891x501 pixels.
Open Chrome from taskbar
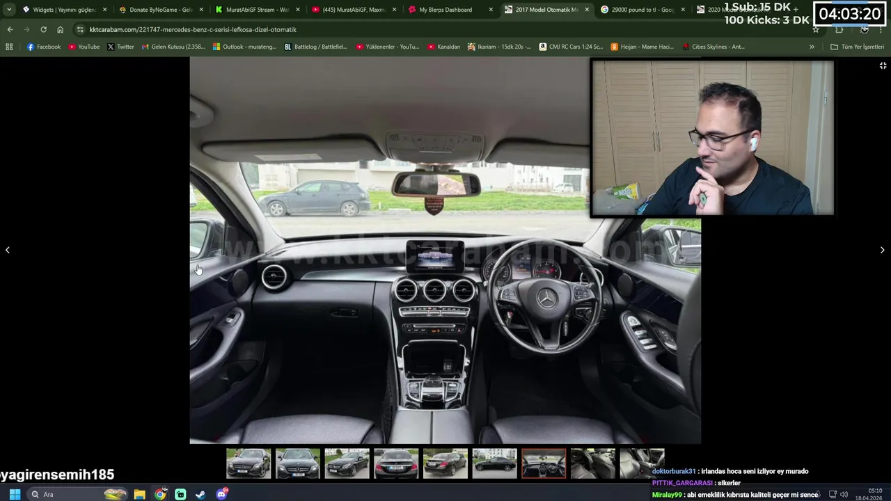click(x=160, y=494)
